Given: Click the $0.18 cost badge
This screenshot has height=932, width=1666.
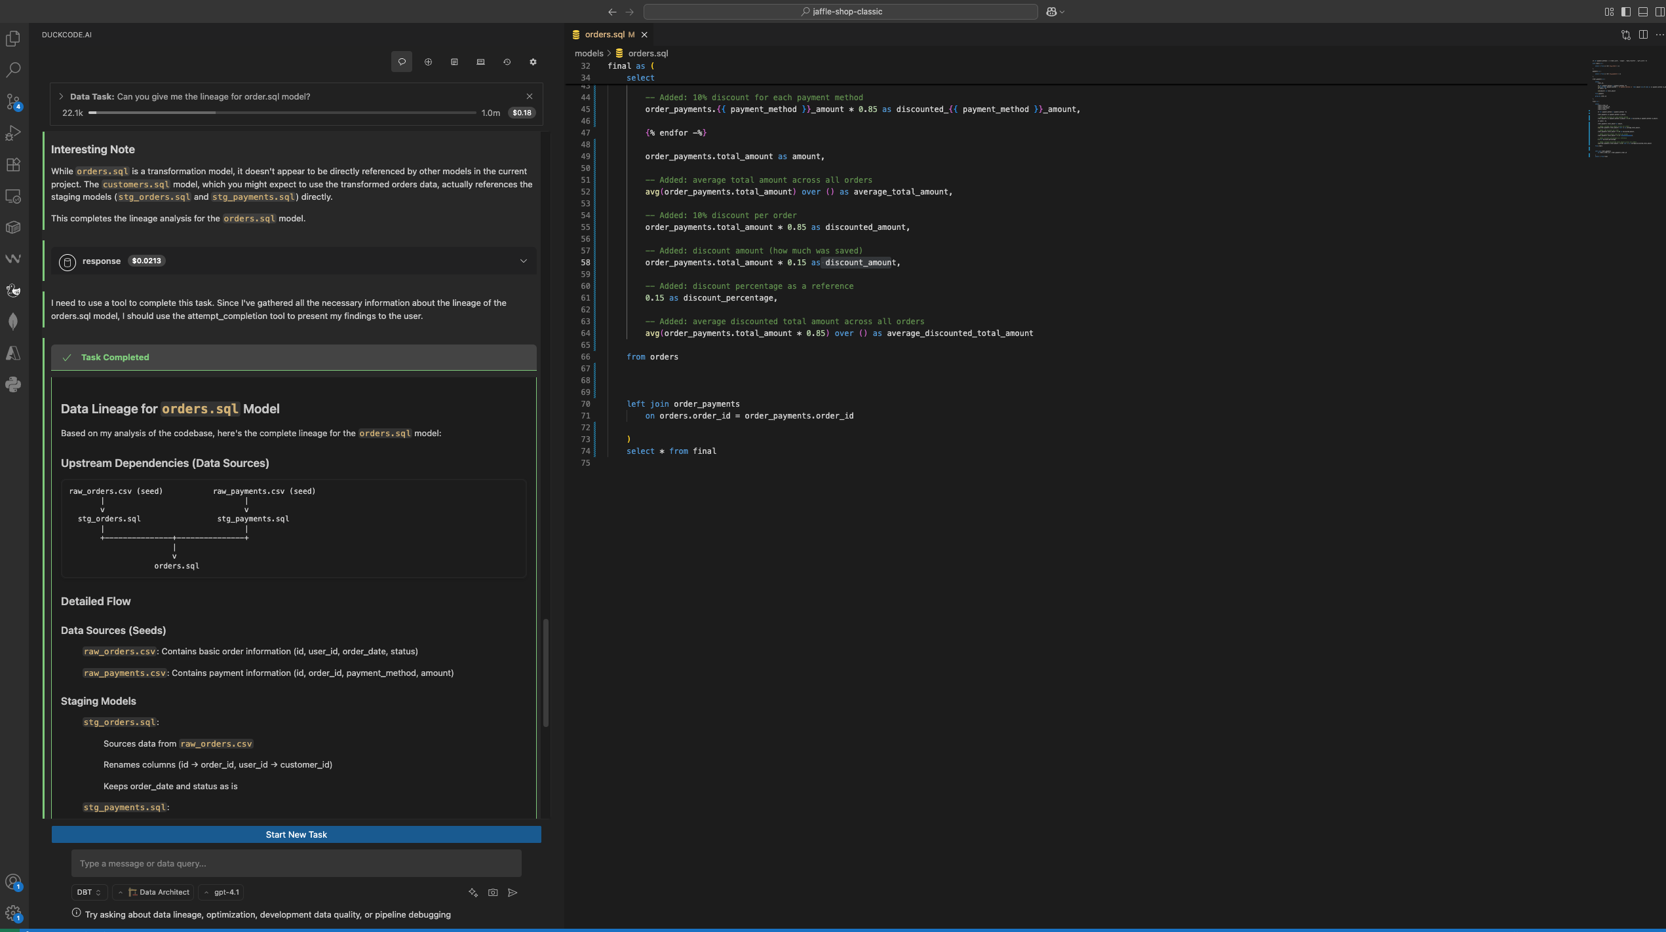Looking at the screenshot, I should point(522,113).
